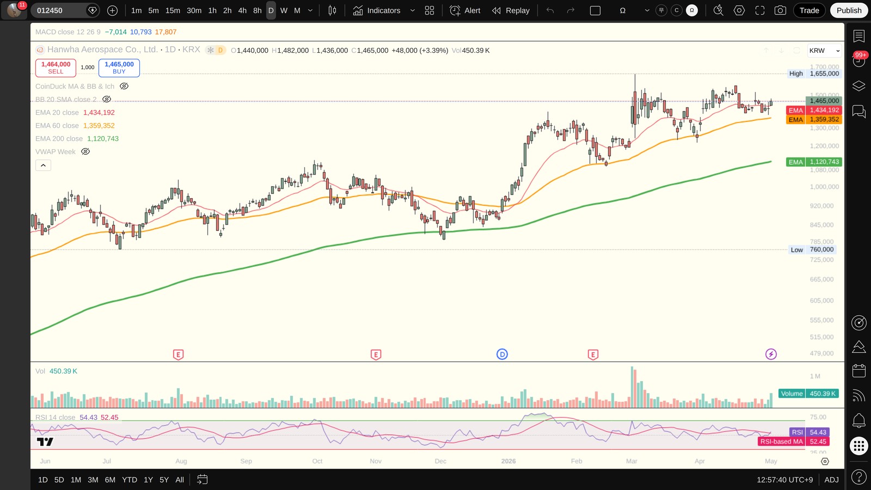This screenshot has width=871, height=490.
Task: Open the alerts clock panel with 99+ badge
Action: coord(859,60)
